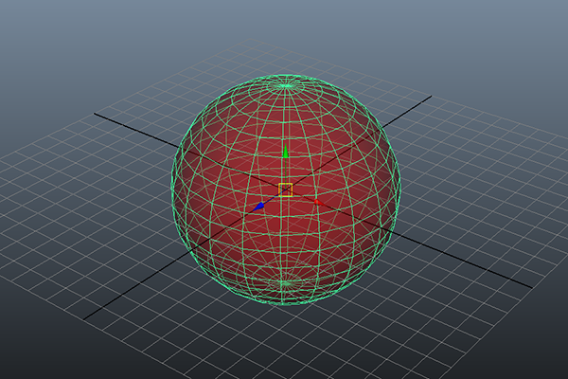The height and width of the screenshot is (379, 568).
Task: Click the blue Z-axis move arrow
Action: (x=259, y=207)
